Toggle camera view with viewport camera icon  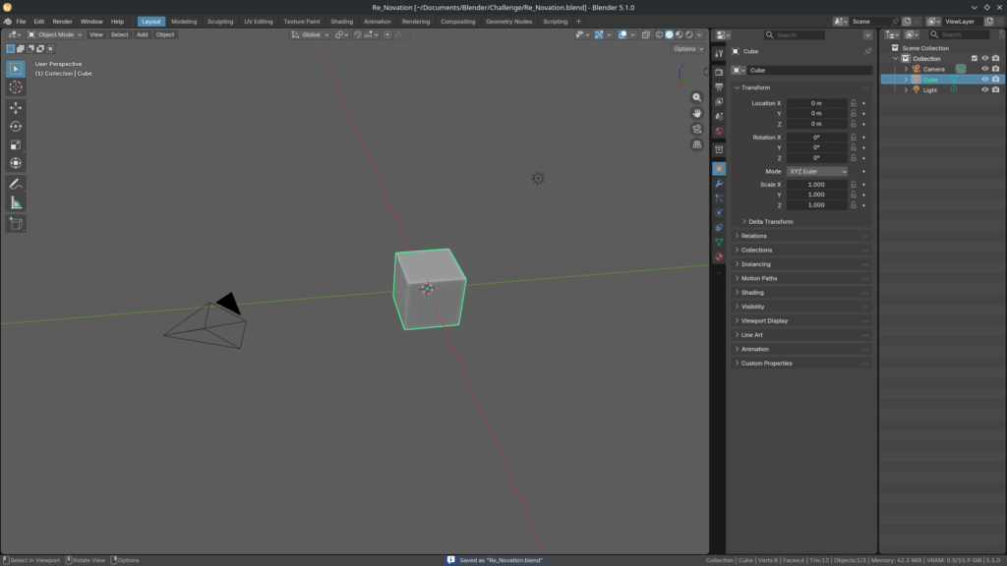tap(697, 129)
